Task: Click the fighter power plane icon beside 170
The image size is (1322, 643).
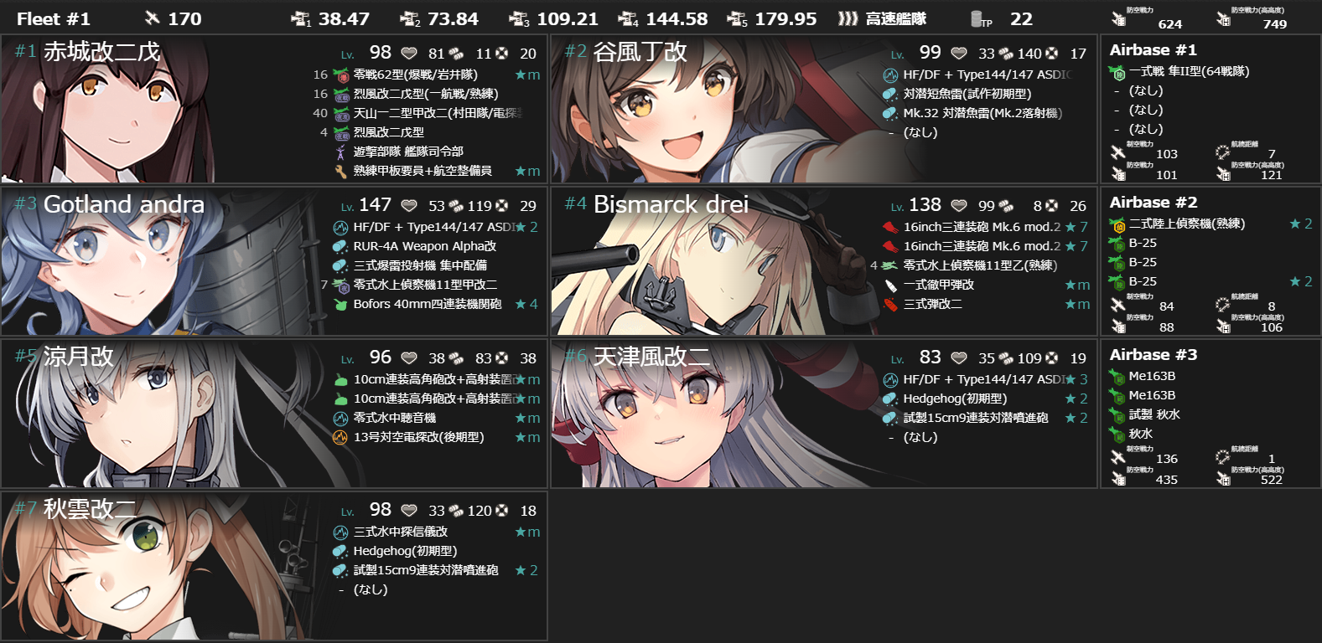Action: coord(152,18)
